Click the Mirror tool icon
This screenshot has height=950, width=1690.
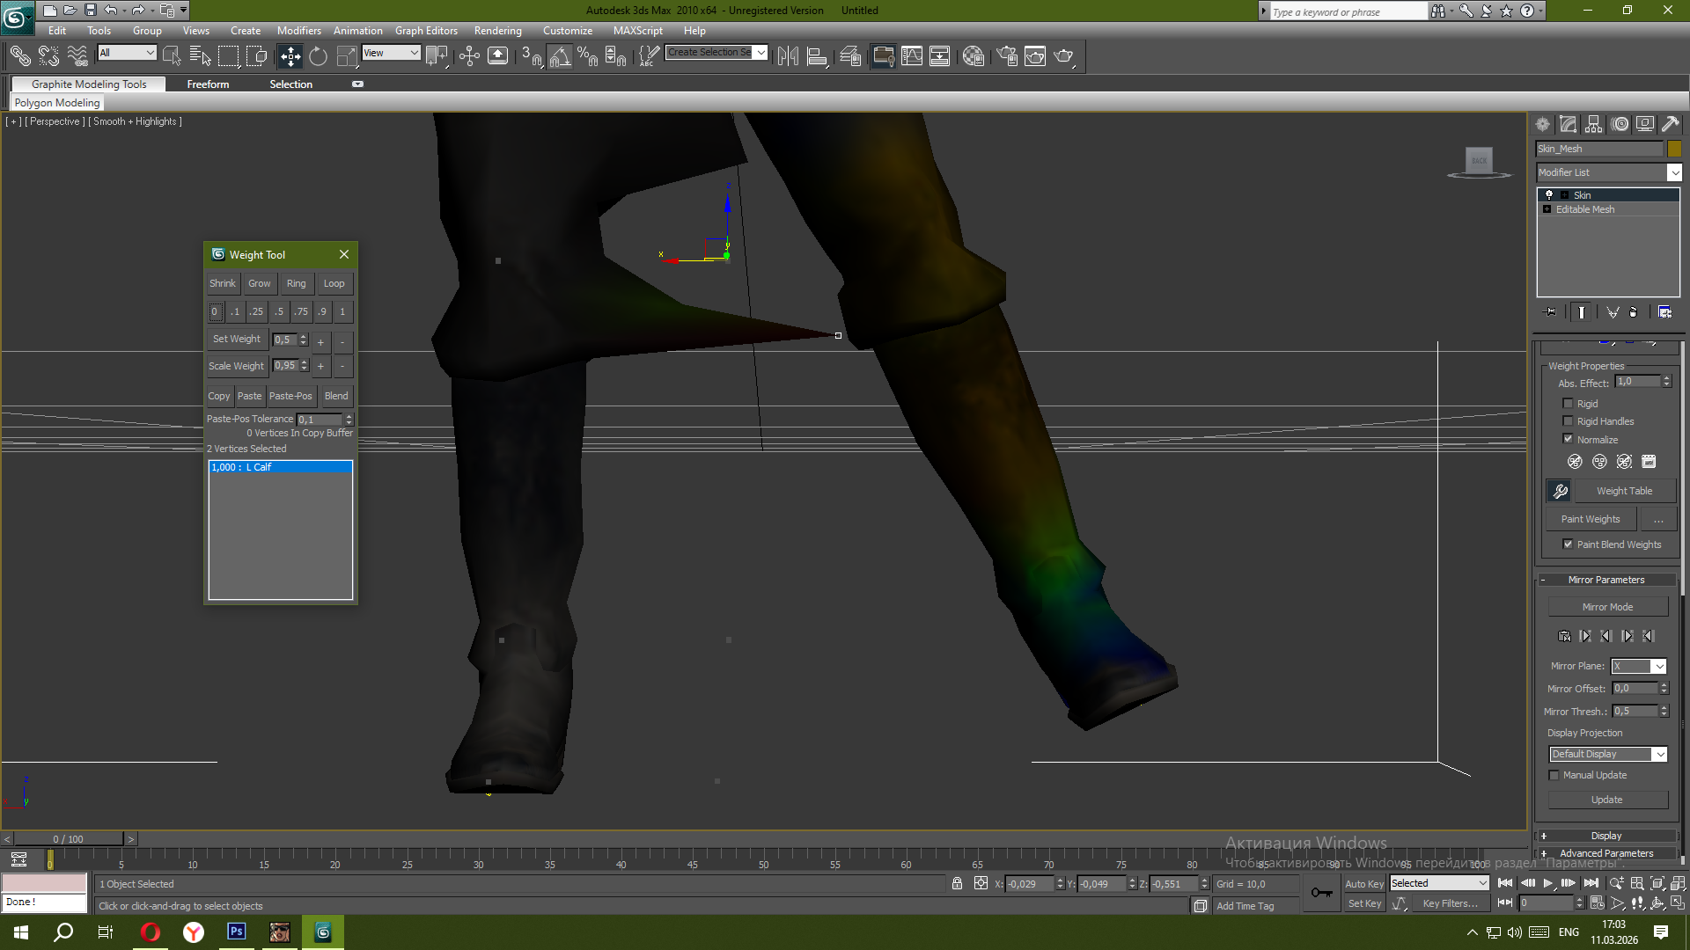(788, 56)
